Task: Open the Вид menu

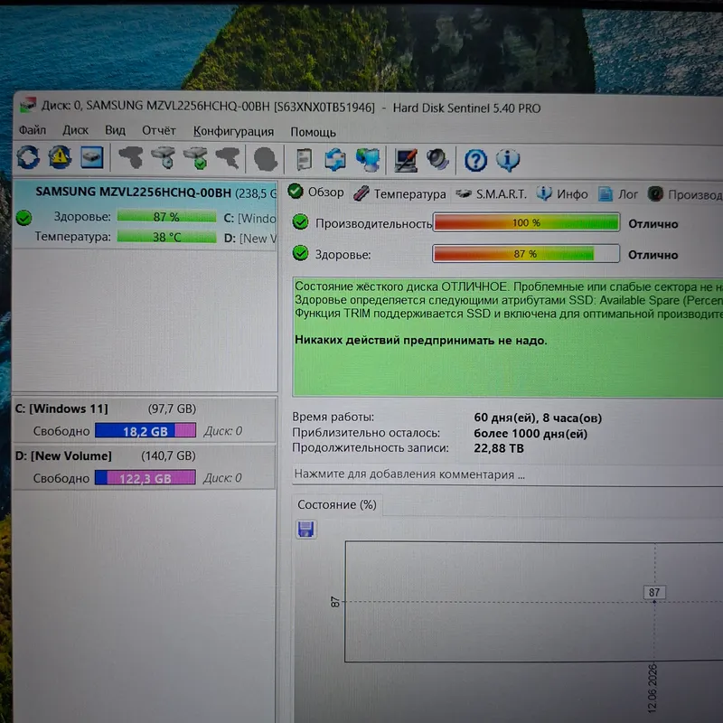Action: [x=115, y=130]
